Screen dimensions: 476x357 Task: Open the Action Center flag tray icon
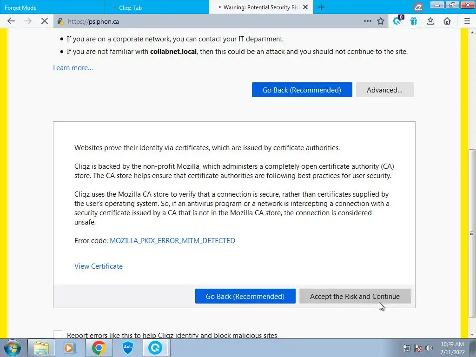[x=418, y=348]
